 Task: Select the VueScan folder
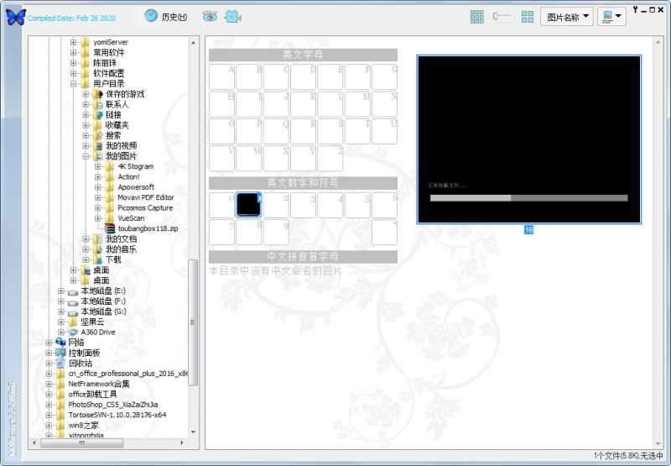[x=131, y=218]
